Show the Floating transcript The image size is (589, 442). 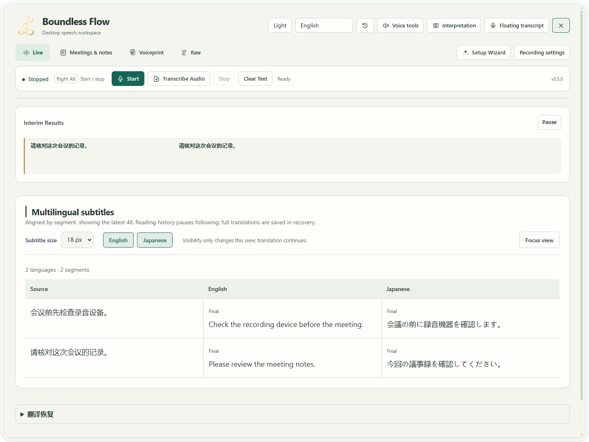point(517,25)
